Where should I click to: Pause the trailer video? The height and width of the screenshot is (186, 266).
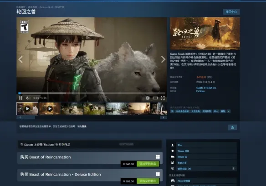(20, 98)
